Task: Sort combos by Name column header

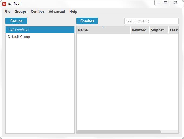Action: click(103, 30)
